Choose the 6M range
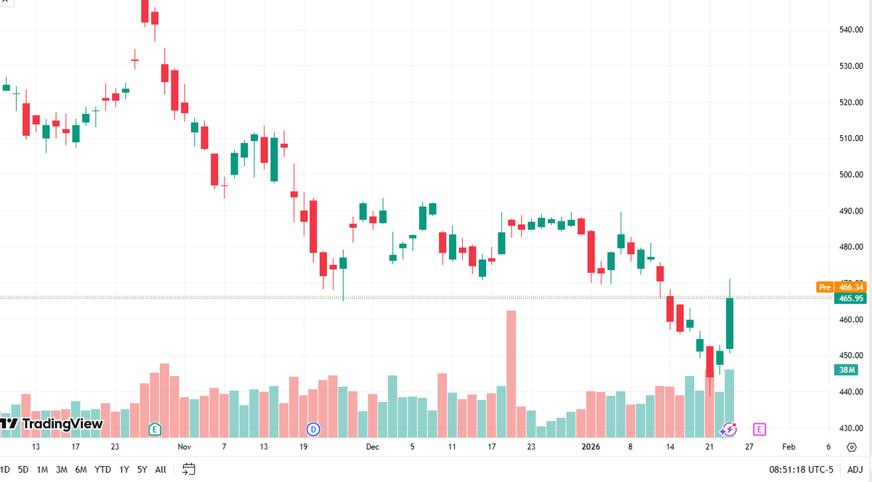 click(x=81, y=470)
